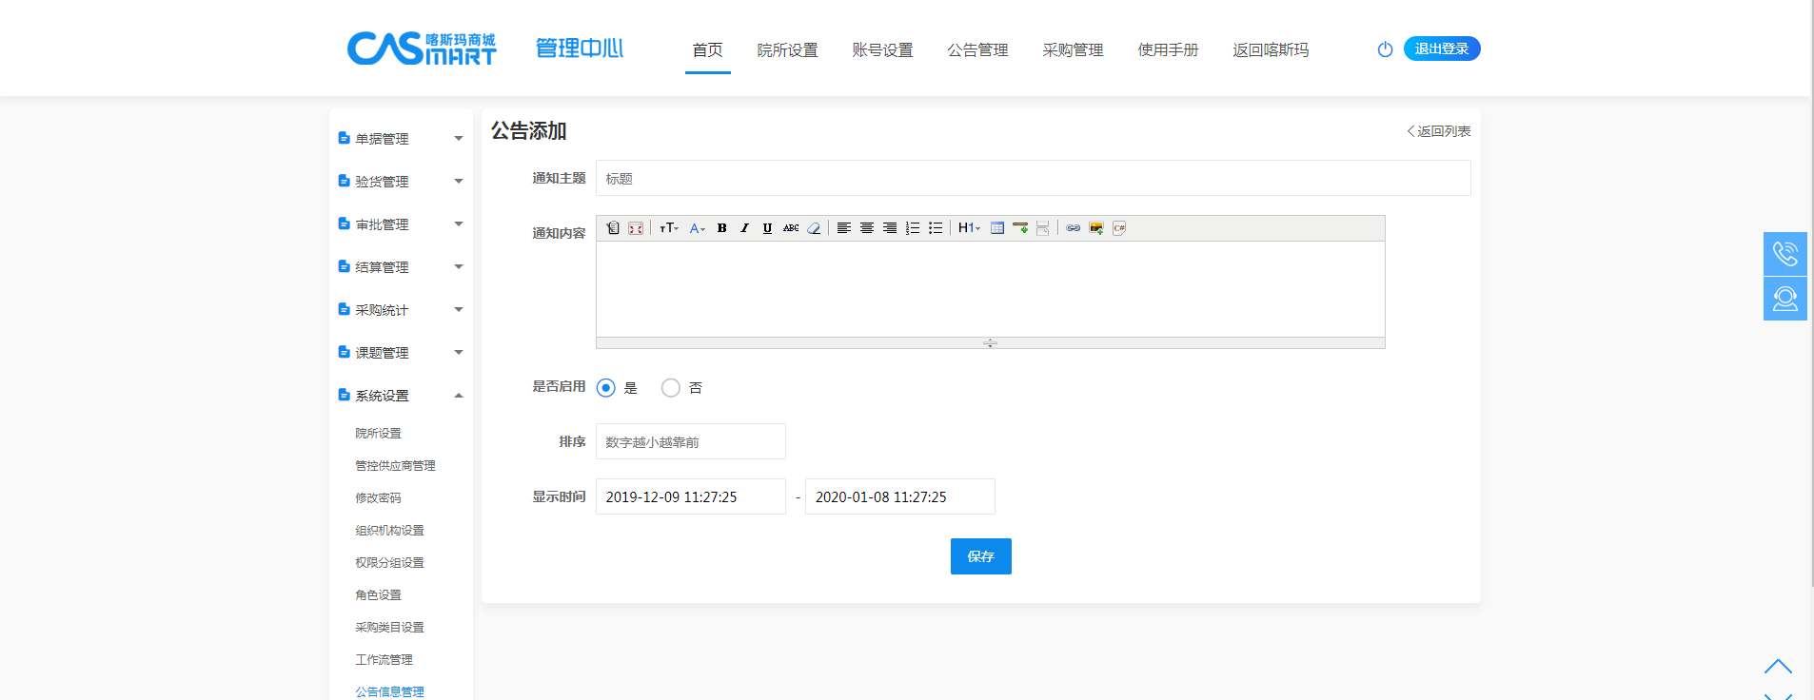Apply italic formatting in the editor
This screenshot has width=1814, height=700.
tap(744, 228)
